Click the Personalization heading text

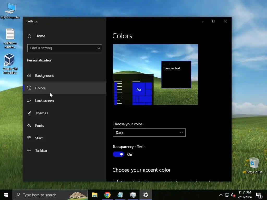pos(40,60)
